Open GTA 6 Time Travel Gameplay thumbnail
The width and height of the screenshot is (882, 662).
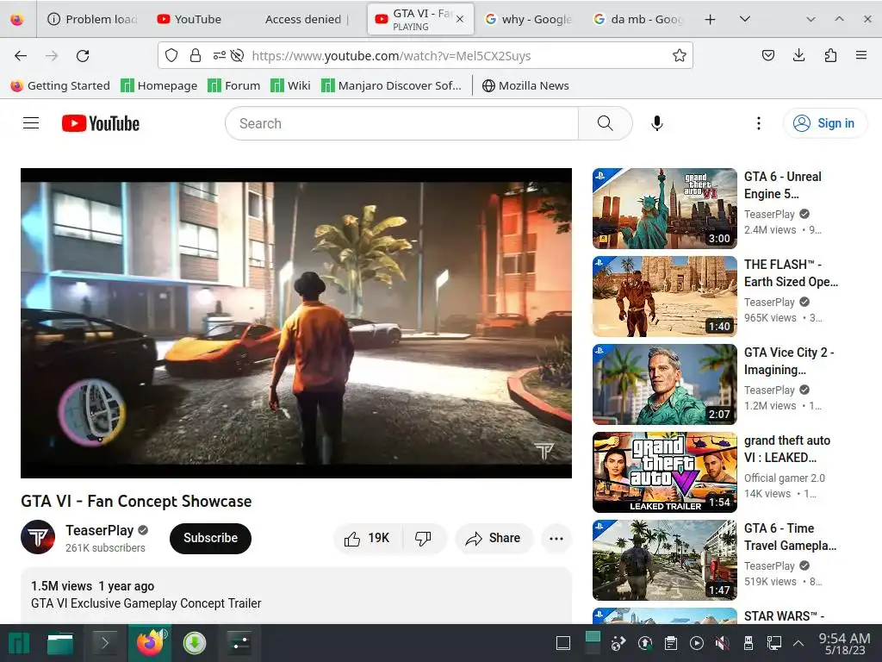coord(664,559)
